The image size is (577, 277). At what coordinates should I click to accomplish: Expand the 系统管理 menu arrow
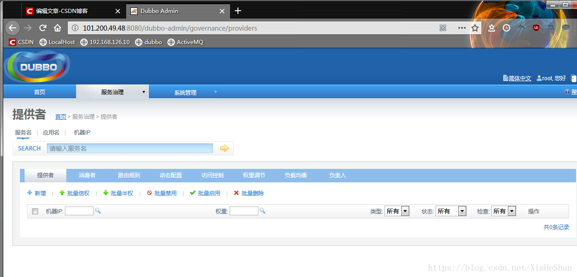216,92
